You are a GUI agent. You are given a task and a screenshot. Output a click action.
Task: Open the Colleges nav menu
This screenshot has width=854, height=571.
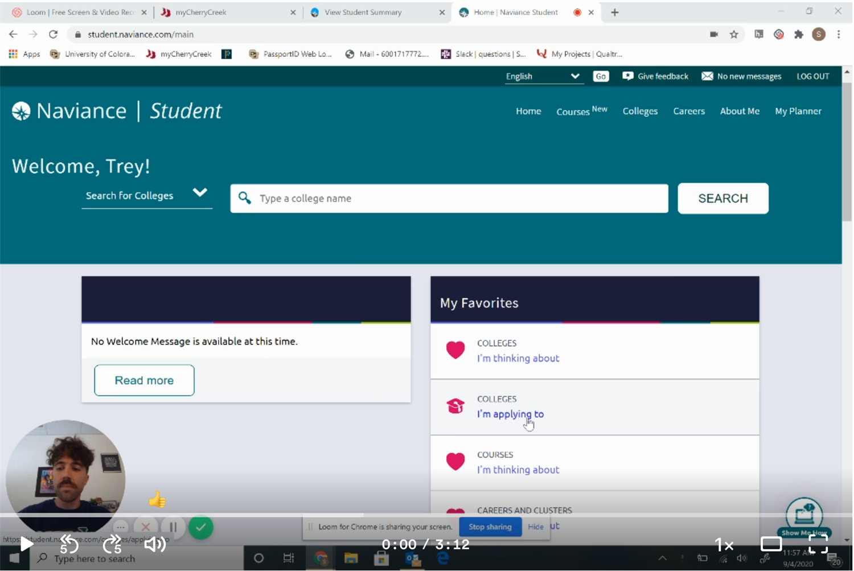pyautogui.click(x=640, y=111)
